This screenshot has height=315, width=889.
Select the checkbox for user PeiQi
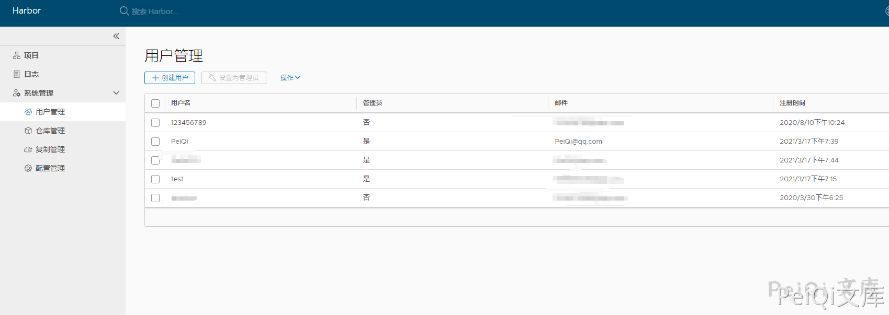coord(155,142)
